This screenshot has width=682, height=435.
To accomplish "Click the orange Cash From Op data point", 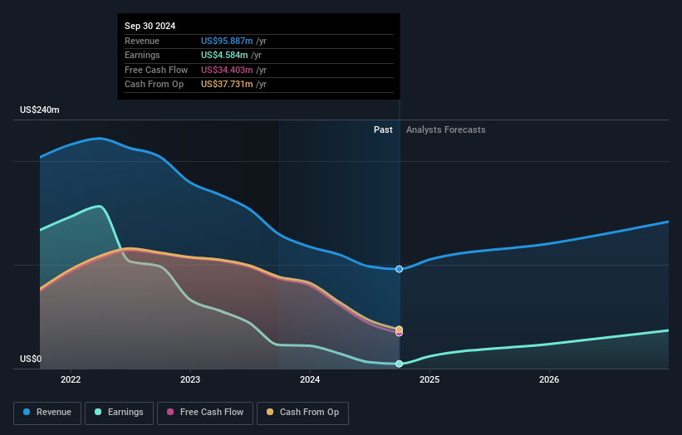I will (399, 329).
